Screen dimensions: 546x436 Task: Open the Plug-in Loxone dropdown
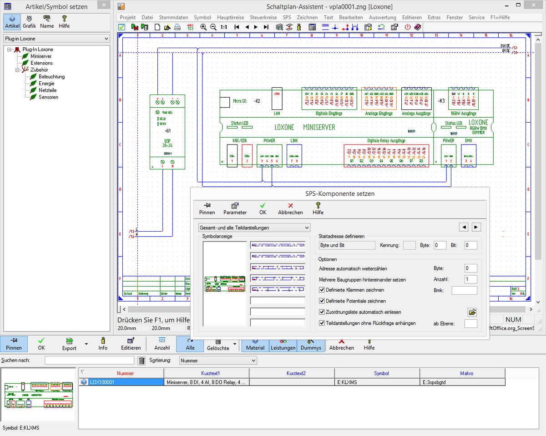pos(56,39)
